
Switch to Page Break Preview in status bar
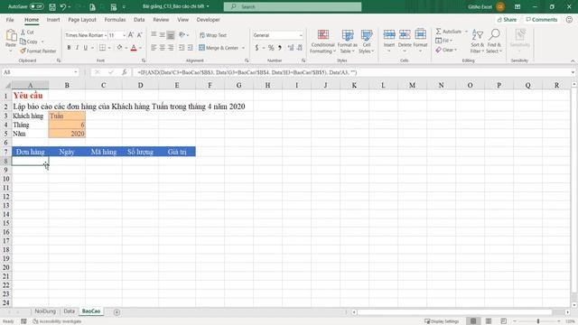(x=503, y=321)
